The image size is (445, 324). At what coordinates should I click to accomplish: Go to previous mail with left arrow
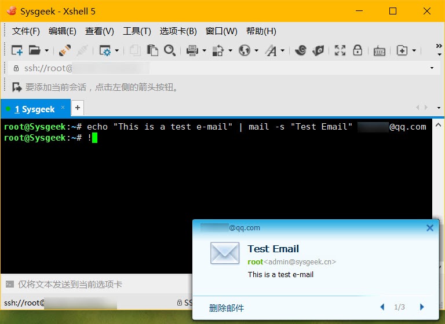pos(382,307)
